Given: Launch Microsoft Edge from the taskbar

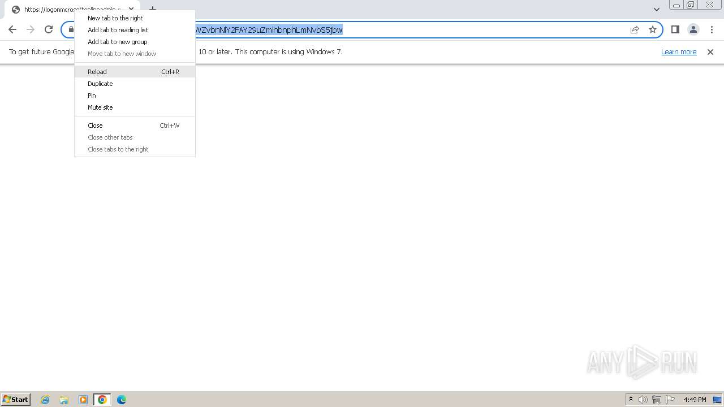Looking at the screenshot, I should tap(122, 400).
